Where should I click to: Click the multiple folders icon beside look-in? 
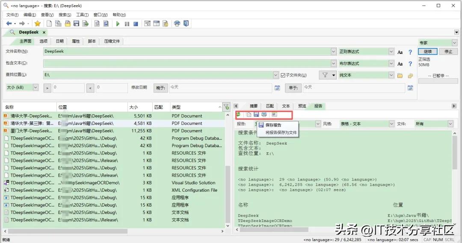click(x=410, y=76)
